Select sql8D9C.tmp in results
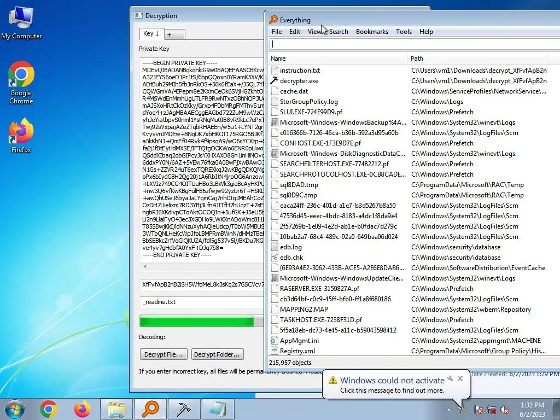 tap(299, 195)
